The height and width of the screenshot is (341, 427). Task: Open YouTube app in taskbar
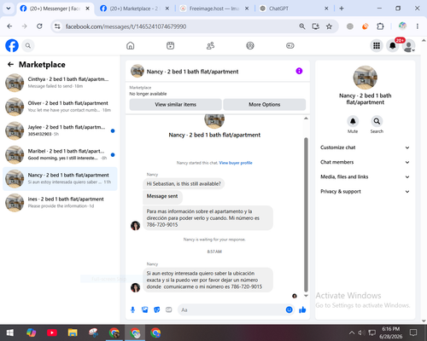pyautogui.click(x=52, y=332)
